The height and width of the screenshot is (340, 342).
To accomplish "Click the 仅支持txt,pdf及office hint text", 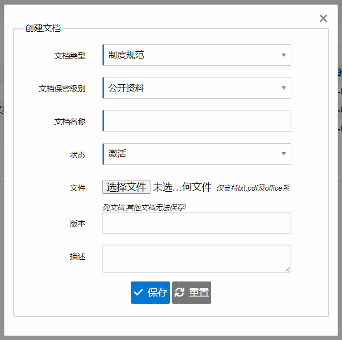I will coord(253,188).
